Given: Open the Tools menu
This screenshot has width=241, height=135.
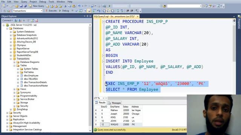Looking at the screenshot, I should (51, 1).
